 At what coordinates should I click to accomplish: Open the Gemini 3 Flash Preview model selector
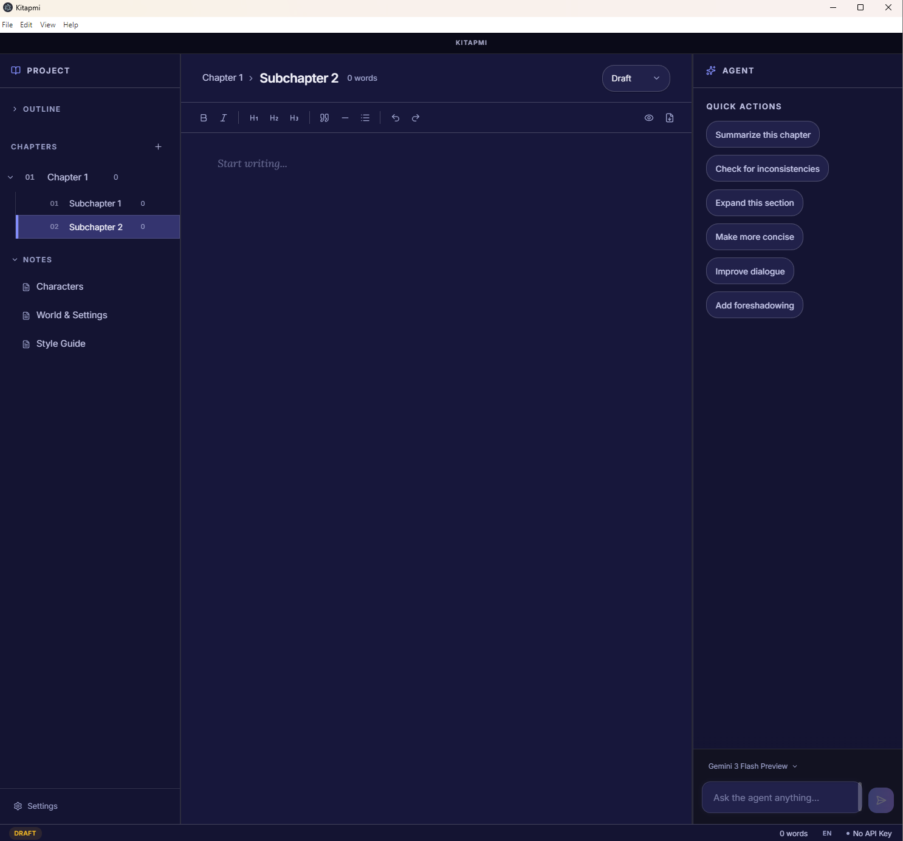(752, 766)
